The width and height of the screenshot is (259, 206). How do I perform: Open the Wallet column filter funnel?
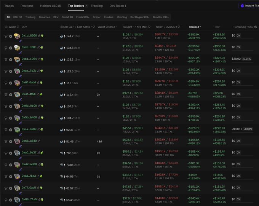pos(18,27)
